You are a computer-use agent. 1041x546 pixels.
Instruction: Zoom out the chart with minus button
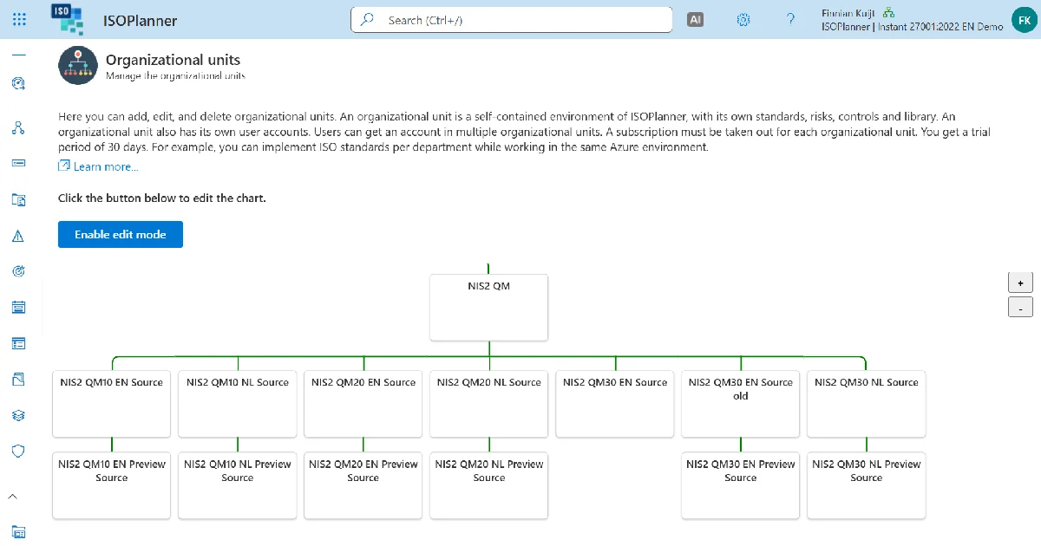coord(1020,308)
